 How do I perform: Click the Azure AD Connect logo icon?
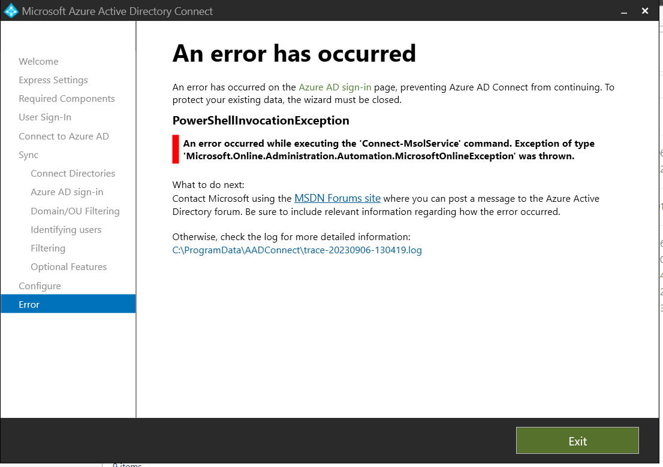(x=11, y=11)
